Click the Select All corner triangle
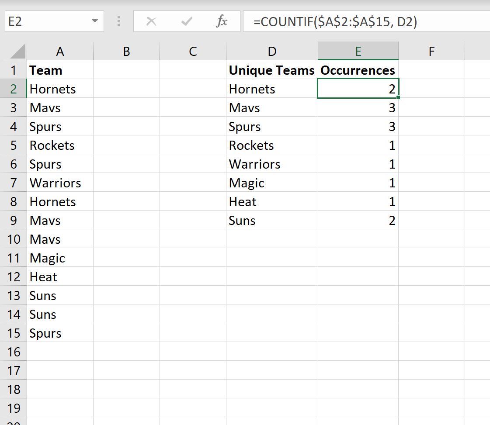The image size is (490, 425). [18, 52]
